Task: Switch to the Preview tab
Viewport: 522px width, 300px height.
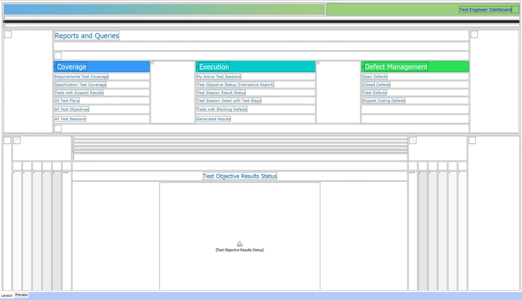Action: point(21,295)
